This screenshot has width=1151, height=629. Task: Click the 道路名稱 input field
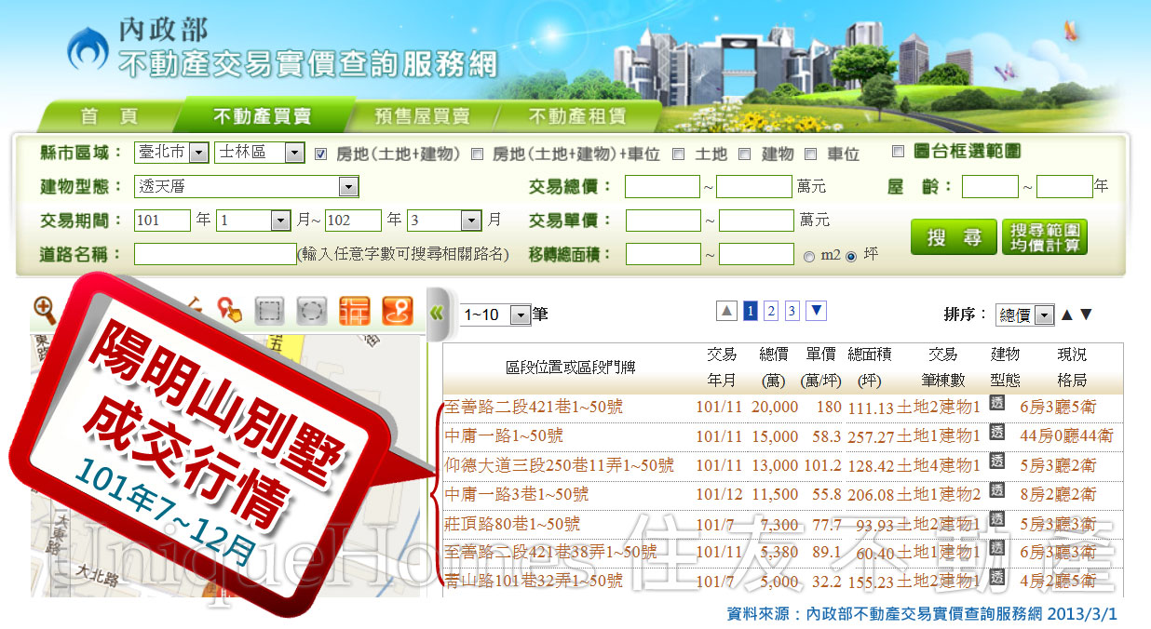pos(215,254)
